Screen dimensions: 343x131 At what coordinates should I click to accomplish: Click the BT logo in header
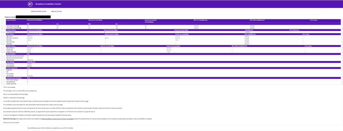click(x=30, y=4)
